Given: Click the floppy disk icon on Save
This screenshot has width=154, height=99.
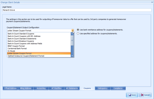Looking at the screenshot, I should pyautogui.click(x=130, y=95).
